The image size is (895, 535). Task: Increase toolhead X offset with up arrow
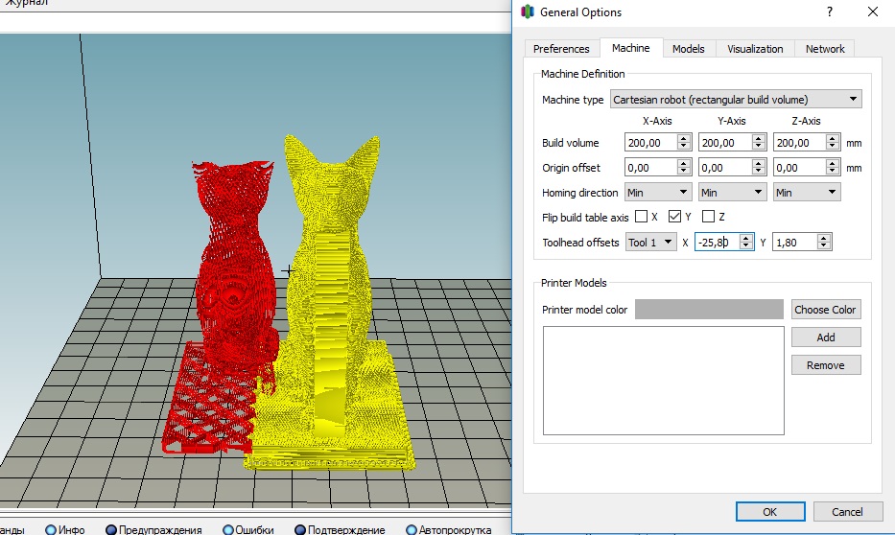(746, 238)
